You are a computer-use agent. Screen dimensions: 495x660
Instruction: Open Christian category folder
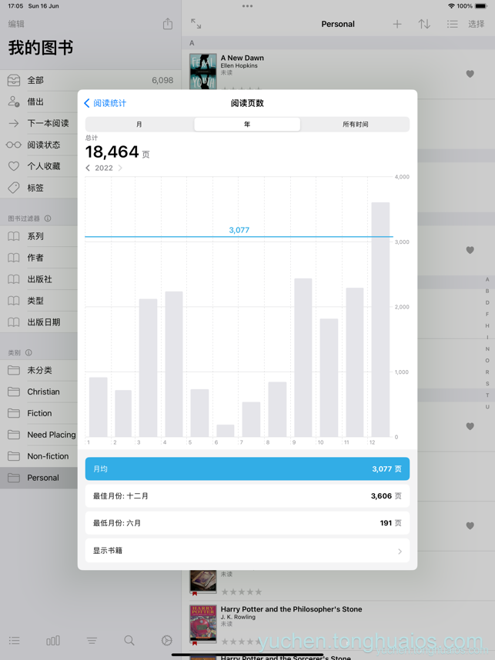pos(38,392)
